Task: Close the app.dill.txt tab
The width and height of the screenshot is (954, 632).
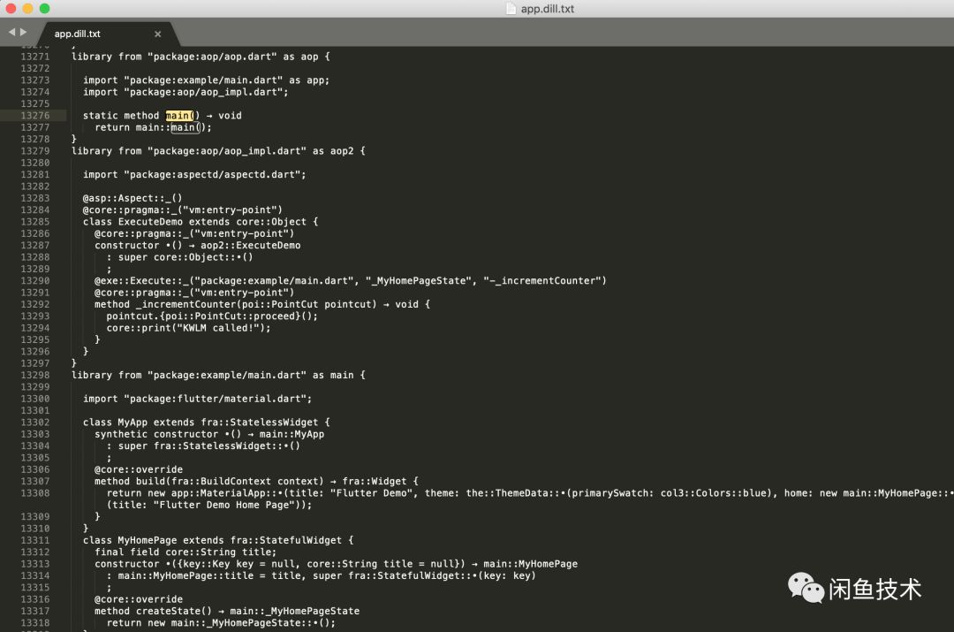Action: point(157,34)
